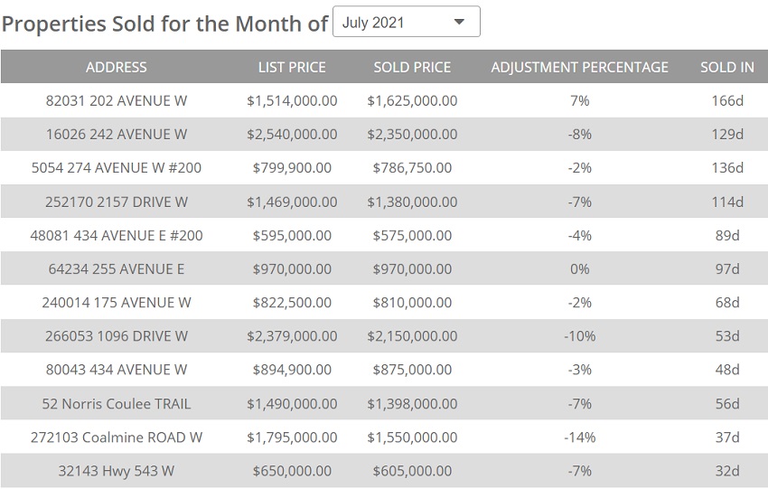Screen dimensions: 768x489
Task: Select the 52 Norris Coulee TRAIL address
Action: [x=117, y=403]
